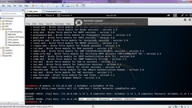Open the VM menu
The width and height of the screenshot is (192, 108).
15,6
